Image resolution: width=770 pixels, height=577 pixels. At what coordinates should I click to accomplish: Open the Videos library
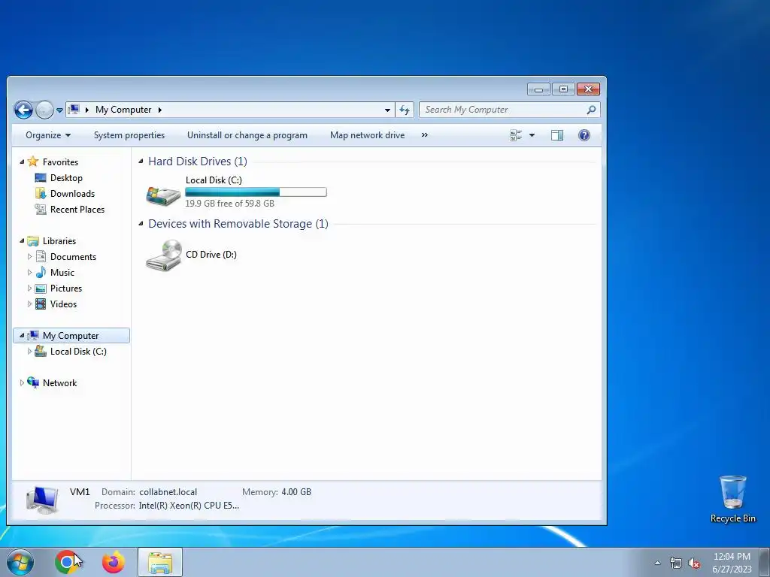(x=63, y=304)
